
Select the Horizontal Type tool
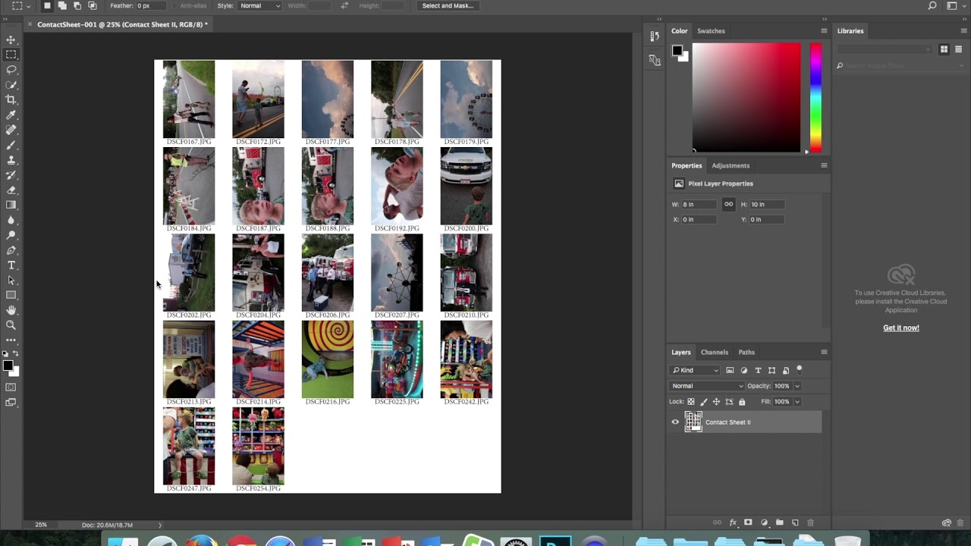(x=11, y=265)
